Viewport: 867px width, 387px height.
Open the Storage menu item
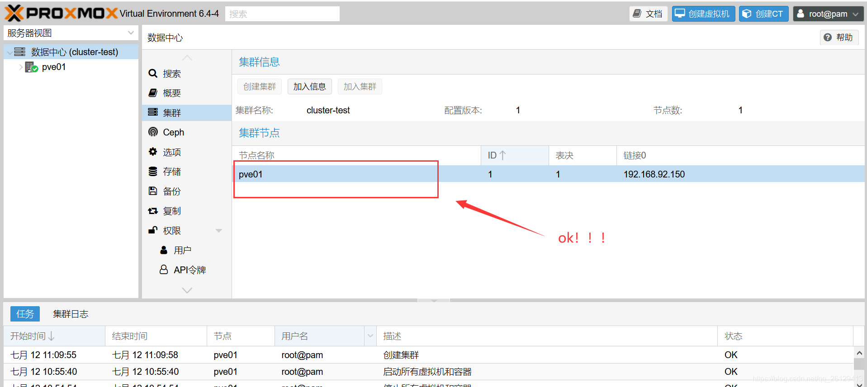pyautogui.click(x=187, y=172)
